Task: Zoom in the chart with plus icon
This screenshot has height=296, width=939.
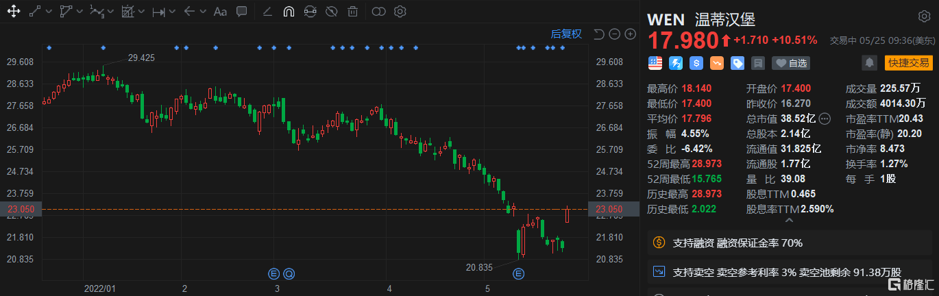Action: pyautogui.click(x=630, y=34)
